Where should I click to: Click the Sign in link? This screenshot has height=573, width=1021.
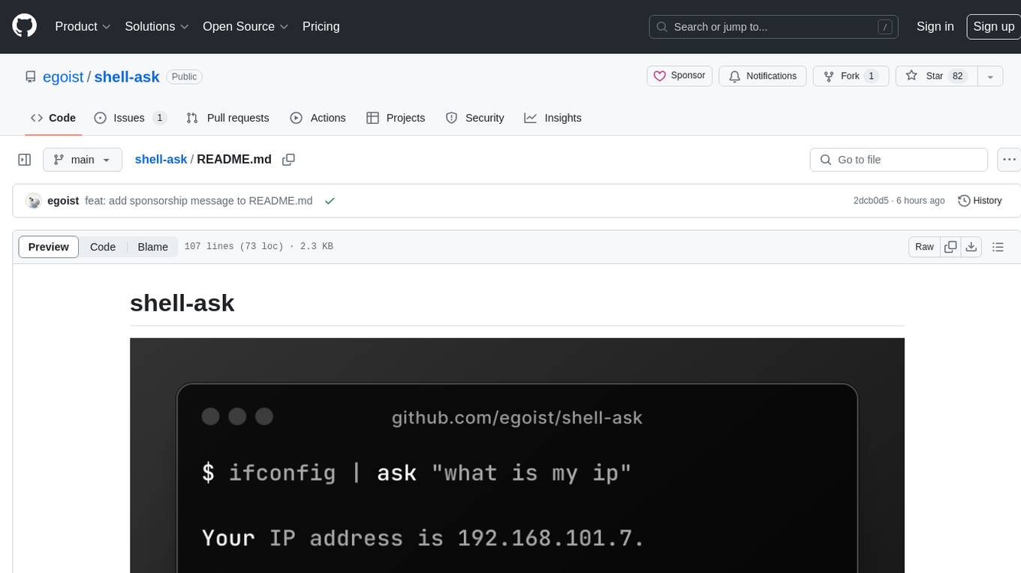coord(935,26)
